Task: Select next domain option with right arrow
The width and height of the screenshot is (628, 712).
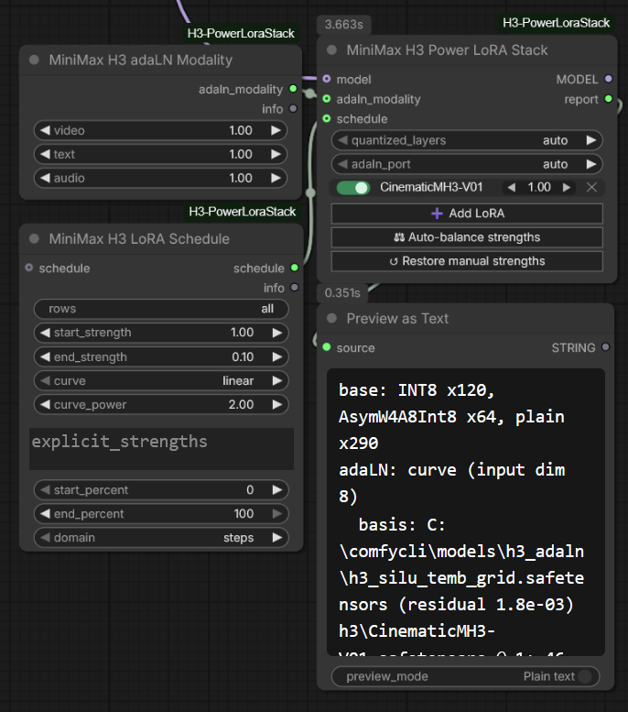Action: coord(276,538)
